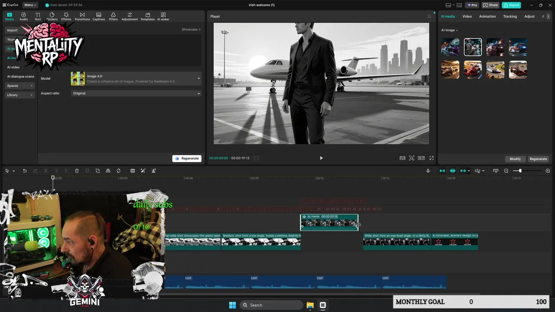This screenshot has height=312, width=555.
Task: Select the 'Medium shot from a low angle' clip
Action: (x=261, y=242)
